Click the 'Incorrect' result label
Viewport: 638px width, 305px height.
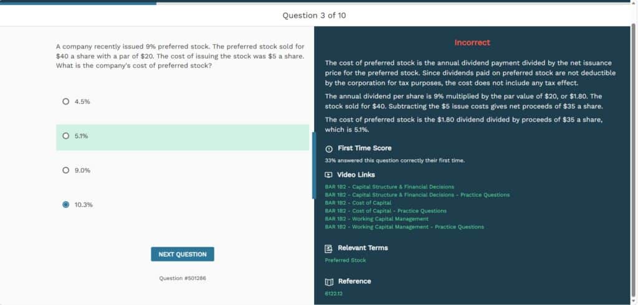[x=472, y=42]
